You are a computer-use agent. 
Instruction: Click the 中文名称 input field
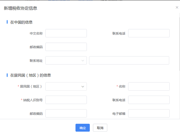(x=66, y=33)
